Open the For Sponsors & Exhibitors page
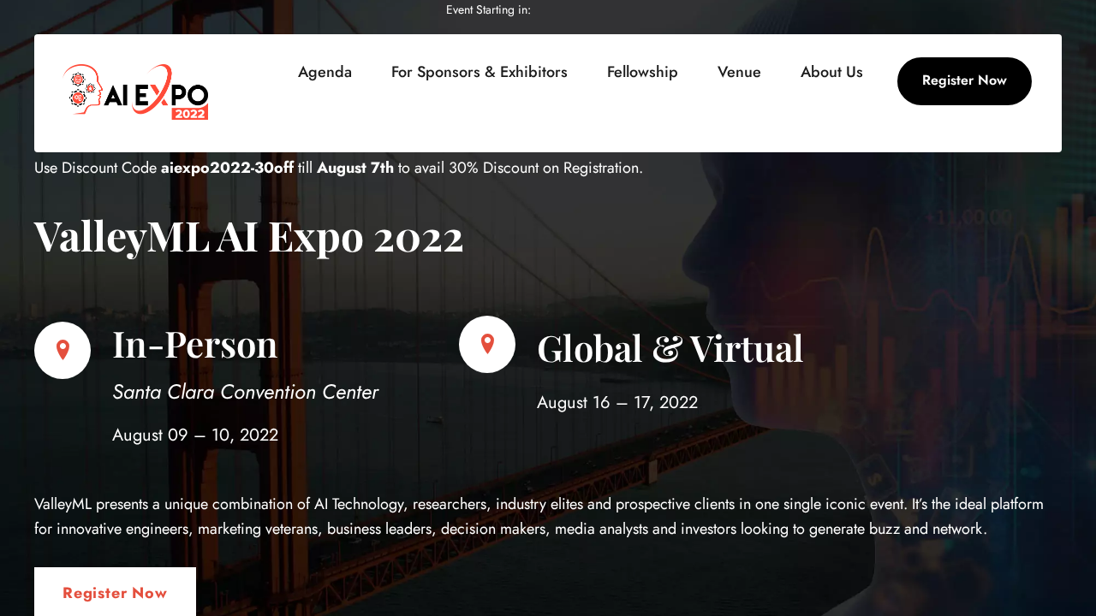 pos(479,70)
